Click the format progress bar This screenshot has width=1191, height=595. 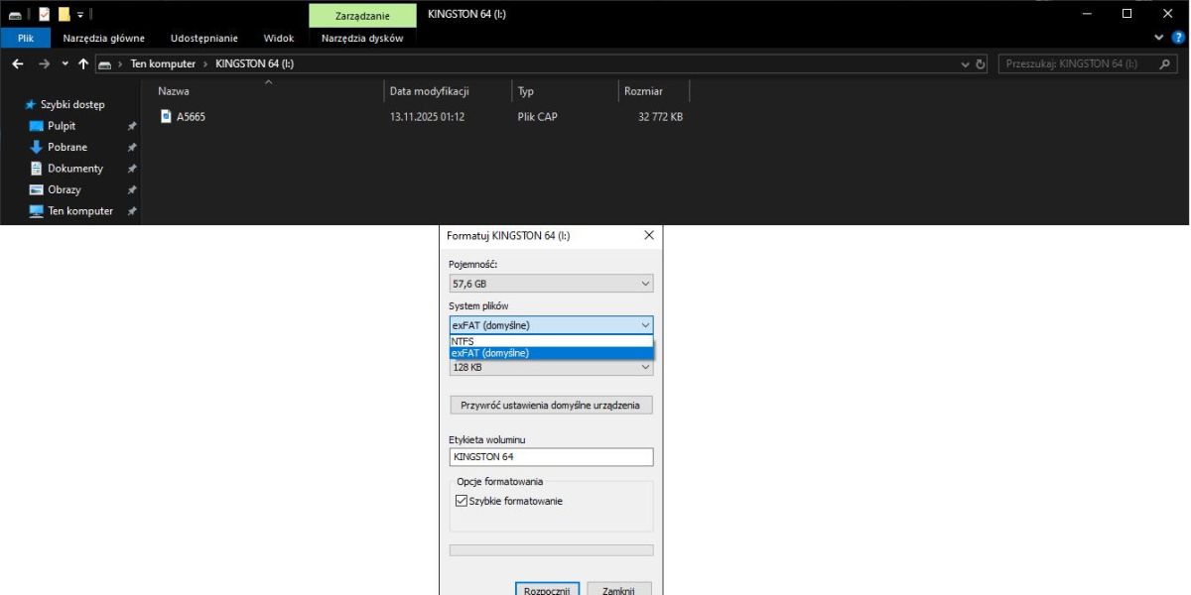(x=551, y=550)
